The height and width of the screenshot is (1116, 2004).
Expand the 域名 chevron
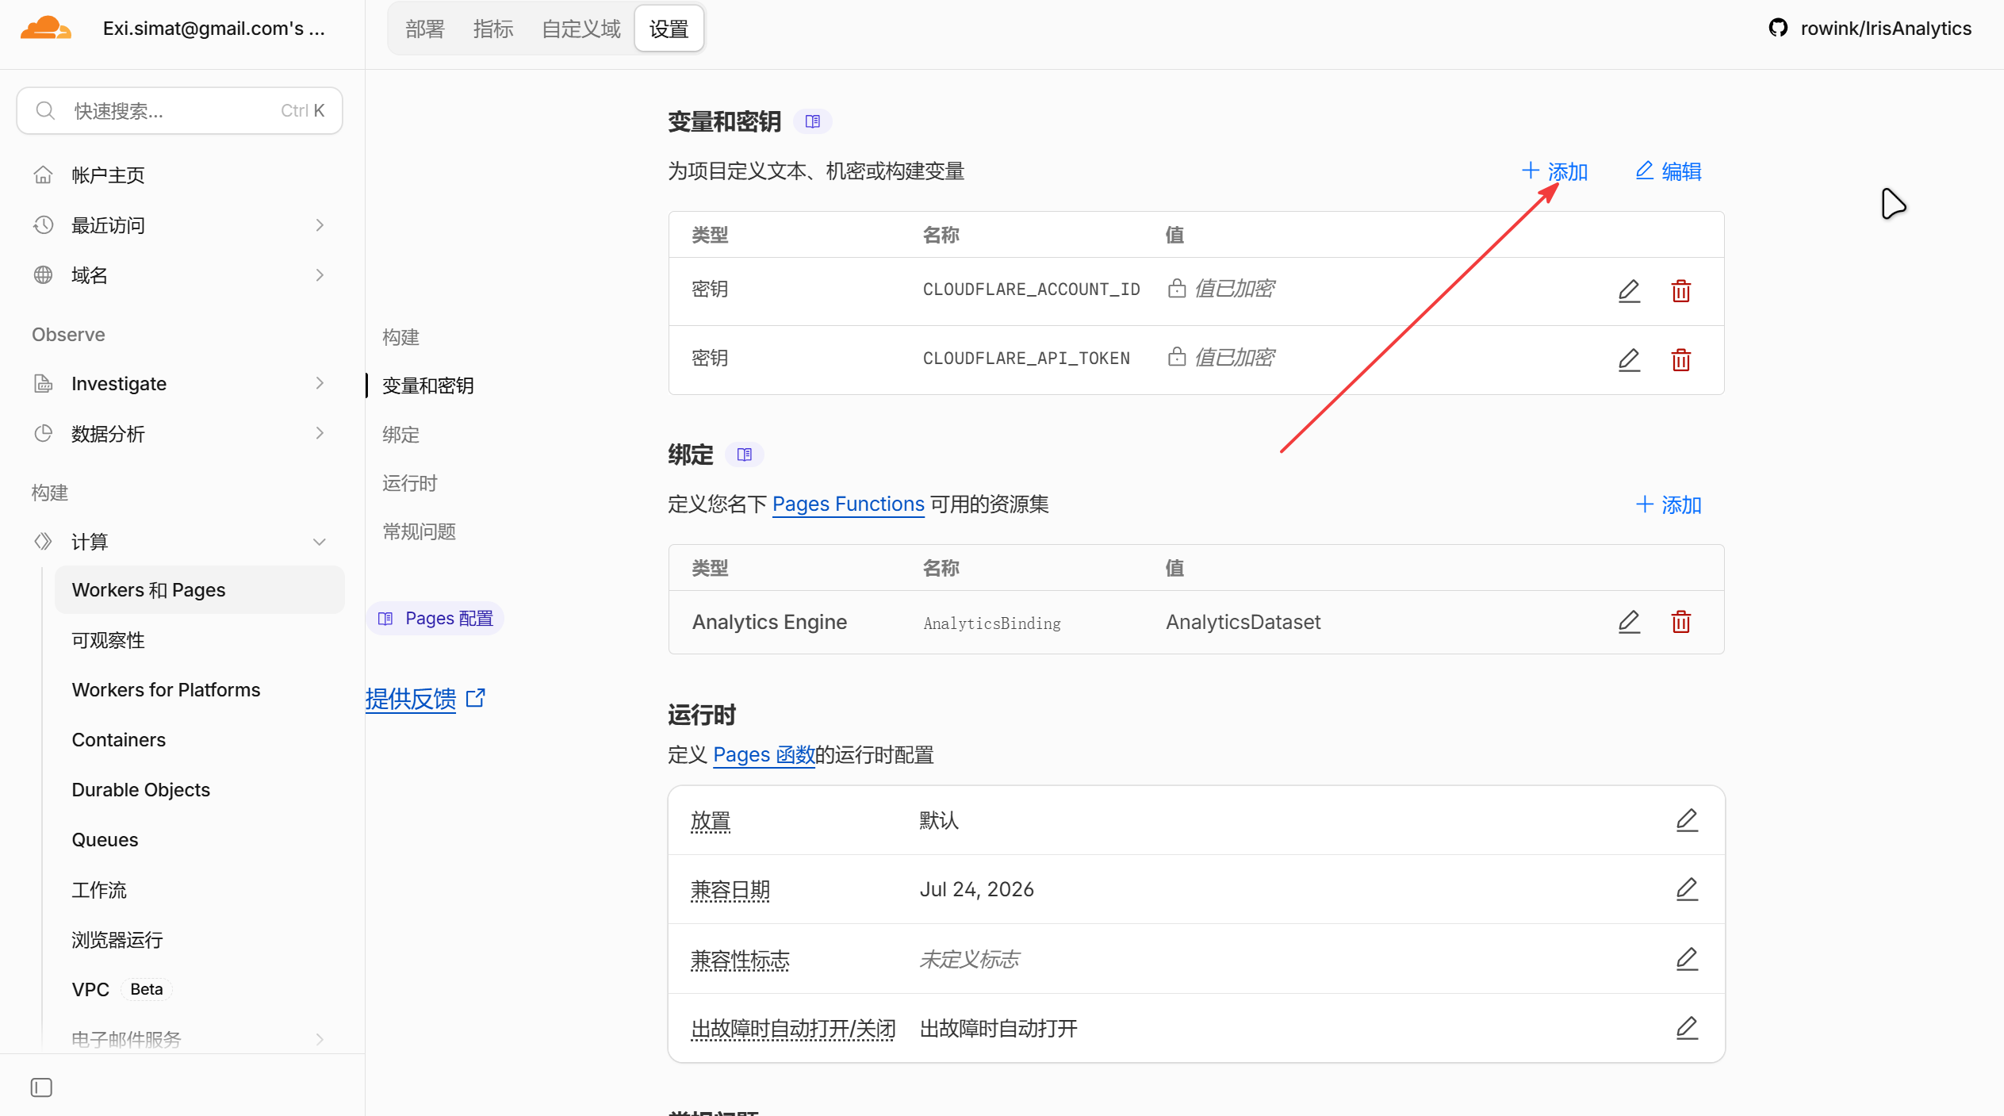(320, 275)
